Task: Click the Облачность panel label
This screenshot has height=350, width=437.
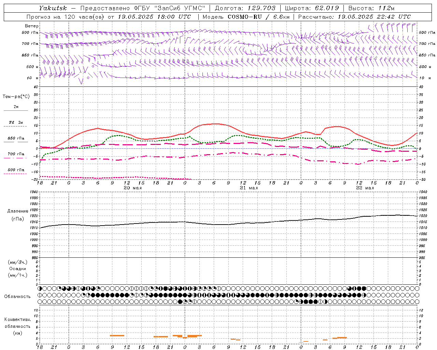Action: click(x=17, y=296)
